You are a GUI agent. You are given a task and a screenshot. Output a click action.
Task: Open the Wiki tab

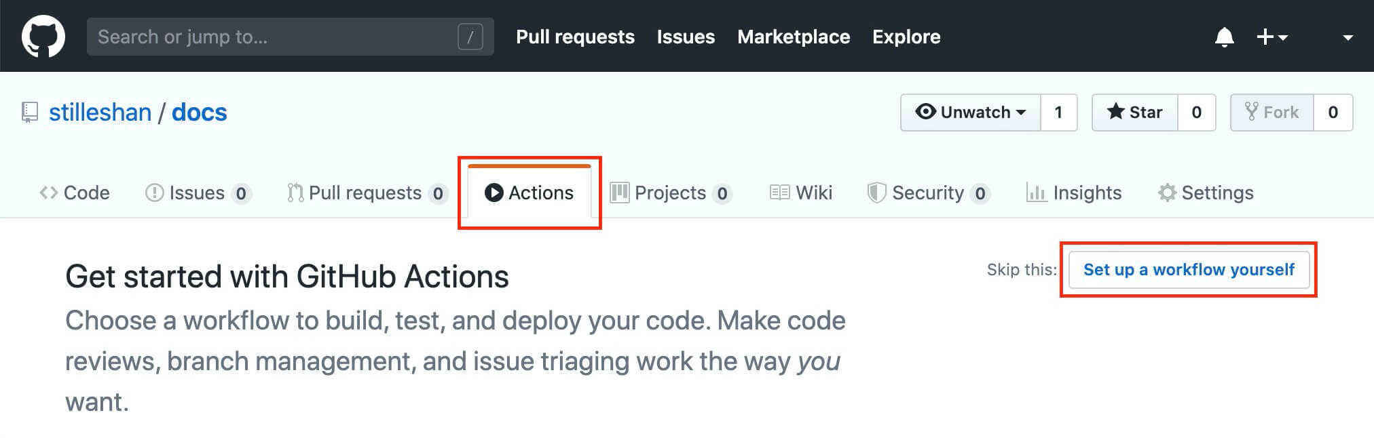801,193
